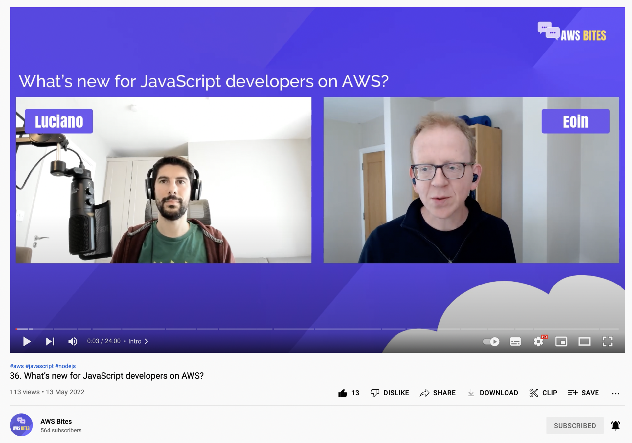Create a Clip from video

pyautogui.click(x=543, y=393)
